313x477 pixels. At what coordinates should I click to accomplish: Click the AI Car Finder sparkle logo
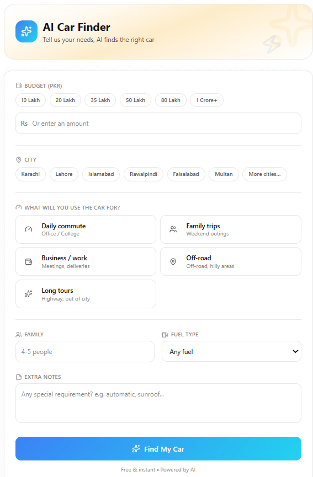click(26, 31)
